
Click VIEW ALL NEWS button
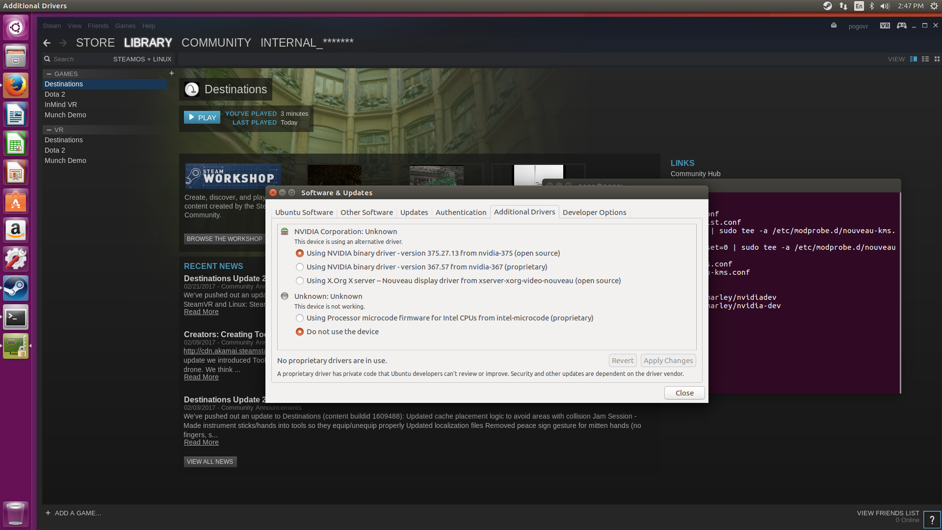tap(210, 461)
